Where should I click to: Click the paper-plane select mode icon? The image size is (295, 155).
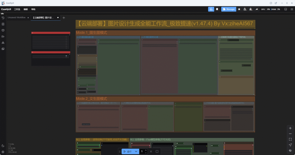click(290, 145)
